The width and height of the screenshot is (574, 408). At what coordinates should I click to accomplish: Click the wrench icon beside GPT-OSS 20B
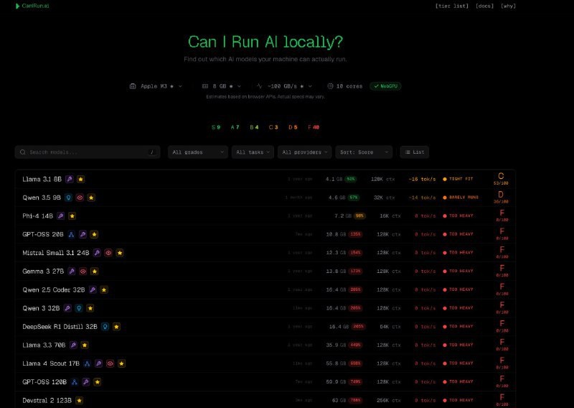tap(83, 234)
